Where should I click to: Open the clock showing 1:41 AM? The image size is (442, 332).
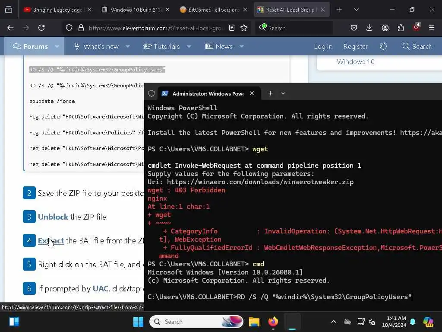click(394, 322)
